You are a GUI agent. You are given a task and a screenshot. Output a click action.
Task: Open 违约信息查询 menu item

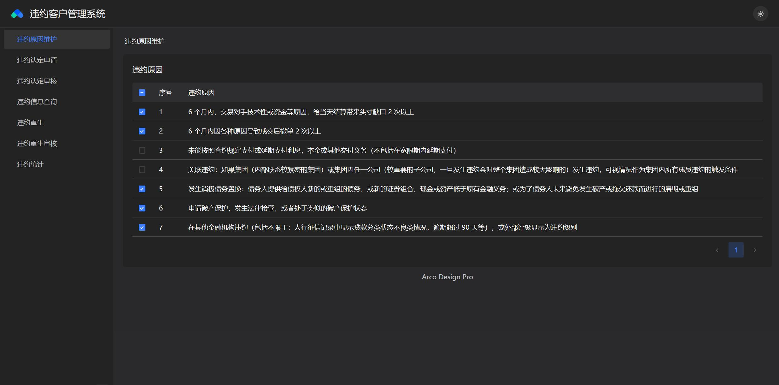click(x=37, y=102)
